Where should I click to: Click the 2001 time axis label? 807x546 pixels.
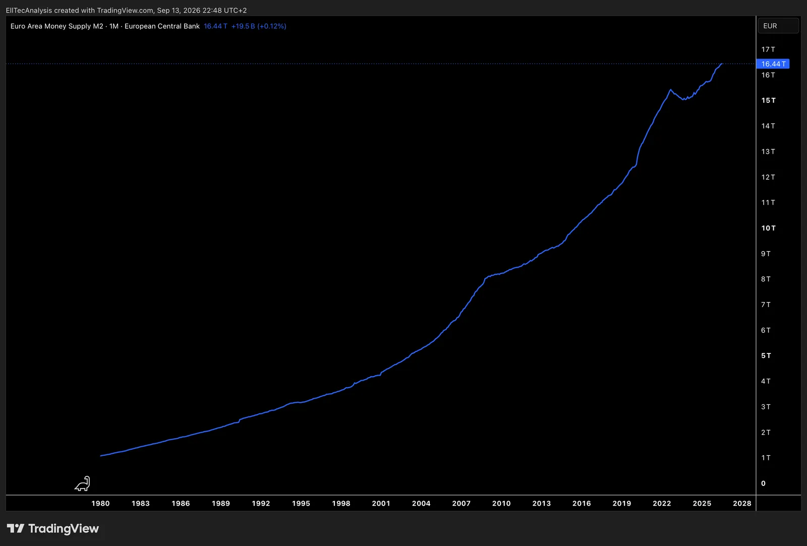click(381, 503)
